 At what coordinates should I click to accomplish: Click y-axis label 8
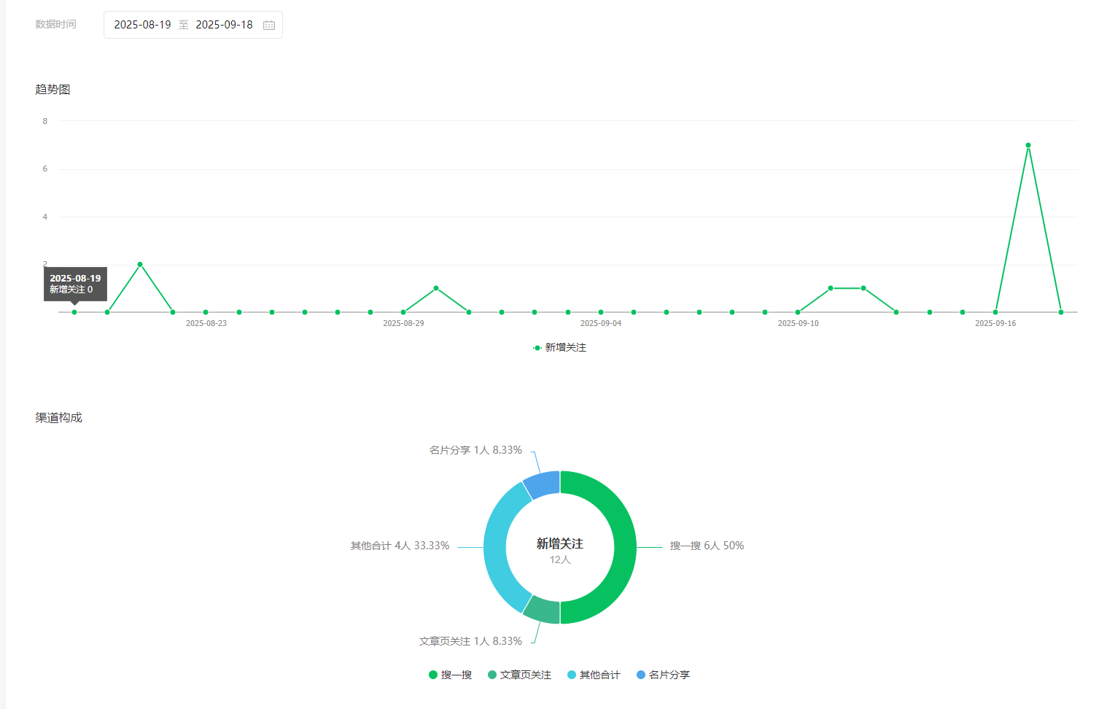45,121
